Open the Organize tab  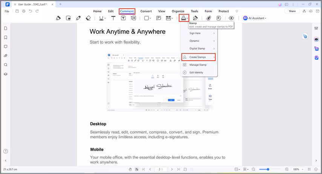click(178, 11)
